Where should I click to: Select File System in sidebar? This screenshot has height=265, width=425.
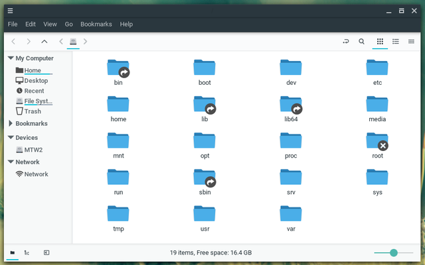tap(34, 101)
